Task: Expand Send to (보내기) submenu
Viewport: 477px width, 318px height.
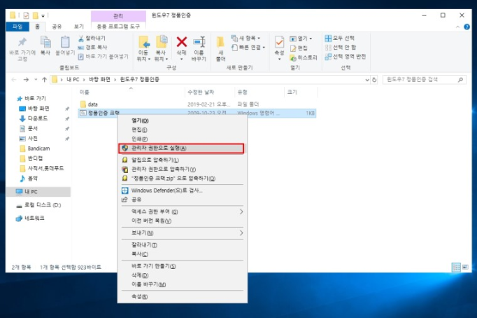Action: click(x=183, y=233)
